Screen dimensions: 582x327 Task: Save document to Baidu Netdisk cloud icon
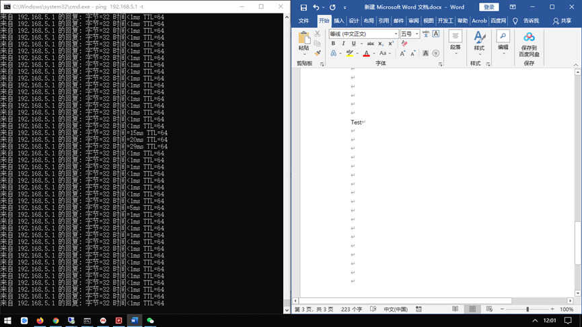pyautogui.click(x=529, y=44)
